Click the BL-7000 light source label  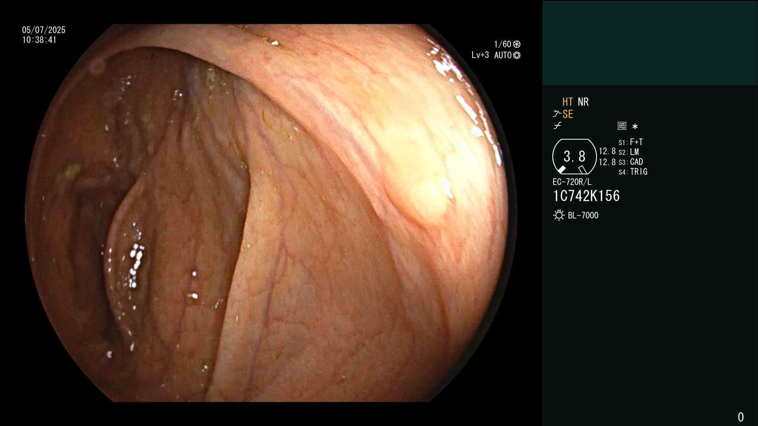click(x=583, y=215)
